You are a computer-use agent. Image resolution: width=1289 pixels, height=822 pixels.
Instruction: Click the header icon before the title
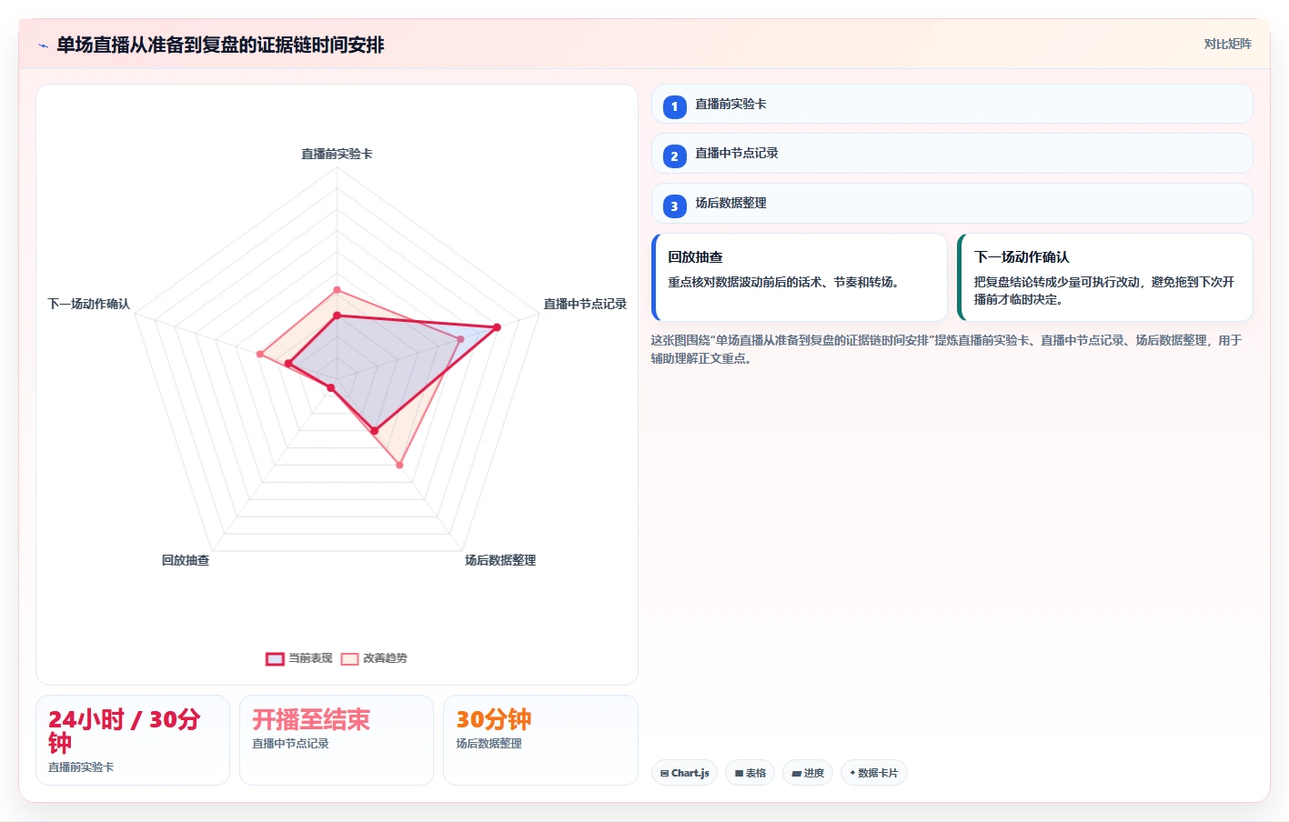(43, 45)
